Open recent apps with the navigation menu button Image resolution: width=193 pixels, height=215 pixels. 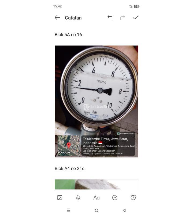(69, 210)
